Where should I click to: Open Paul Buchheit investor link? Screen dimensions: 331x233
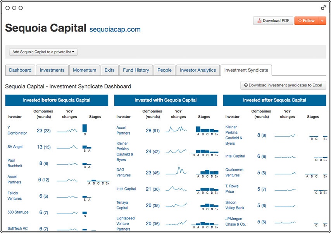point(15,163)
